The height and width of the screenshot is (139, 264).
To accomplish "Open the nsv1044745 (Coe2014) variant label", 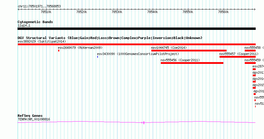I will click(x=169, y=48).
